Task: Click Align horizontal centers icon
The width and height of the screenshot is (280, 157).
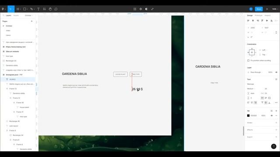Action: point(253,20)
